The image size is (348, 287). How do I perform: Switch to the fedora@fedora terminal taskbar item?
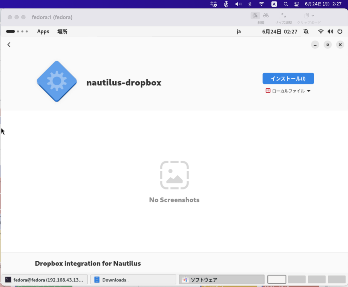[45, 280]
